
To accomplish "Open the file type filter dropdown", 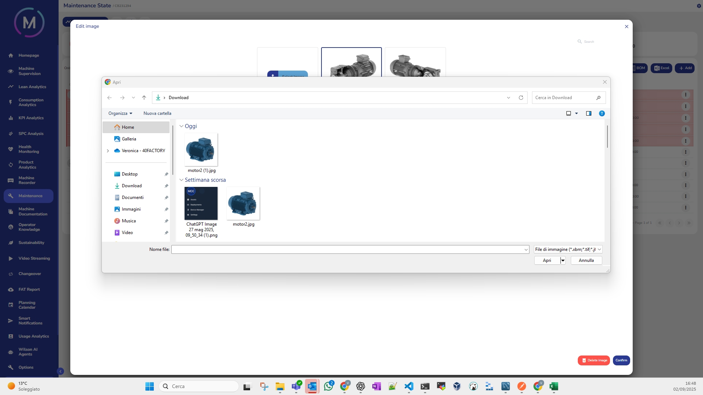I will pyautogui.click(x=568, y=249).
